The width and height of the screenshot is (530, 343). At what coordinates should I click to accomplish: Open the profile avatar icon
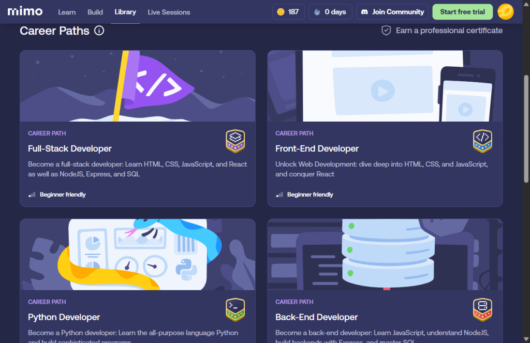(505, 12)
